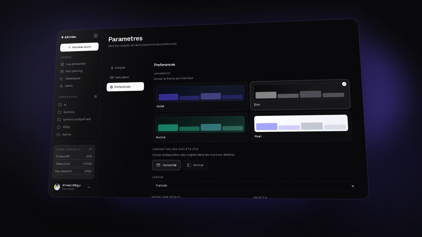Click the Espace étude count badge

pos(95,96)
